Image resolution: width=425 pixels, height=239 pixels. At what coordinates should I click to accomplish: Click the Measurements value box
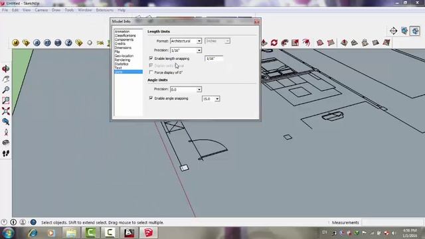click(x=392, y=222)
